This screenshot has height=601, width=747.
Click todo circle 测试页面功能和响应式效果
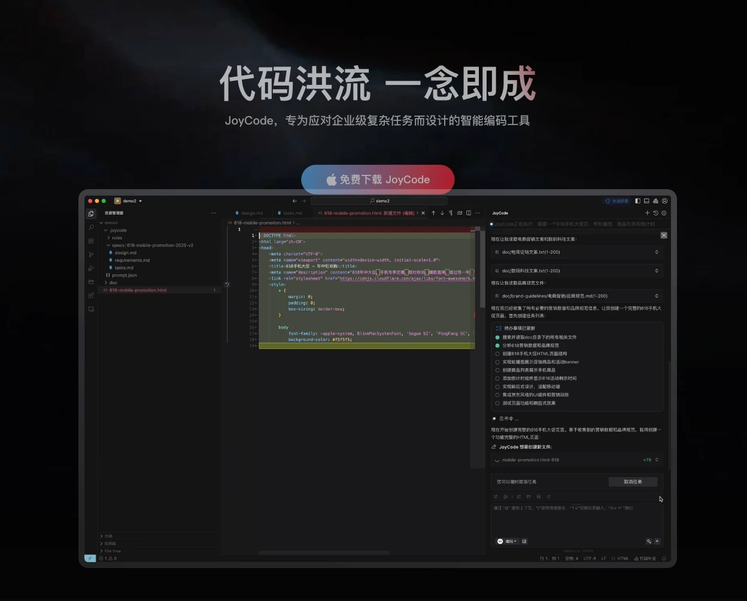[497, 403]
